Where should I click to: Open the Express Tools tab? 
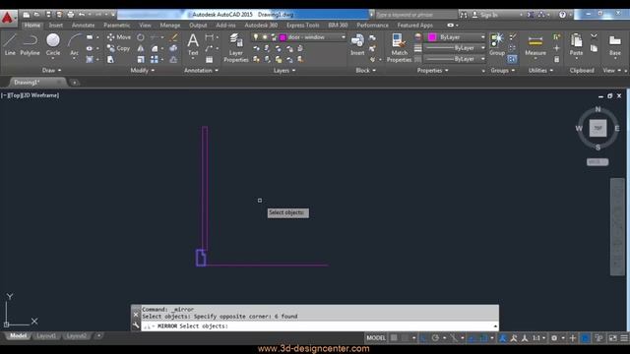302,25
